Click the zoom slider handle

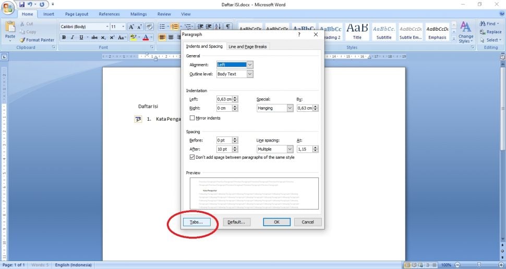(x=479, y=265)
